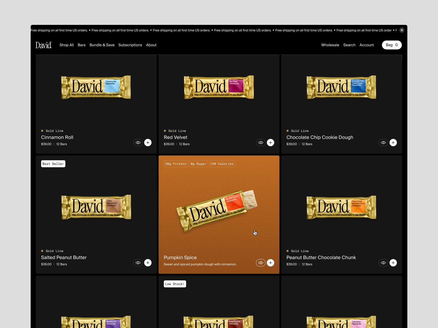Image resolution: width=438 pixels, height=328 pixels.
Task: Click the 28g Protein badge on Pumpkin Spice
Action: [x=175, y=164]
